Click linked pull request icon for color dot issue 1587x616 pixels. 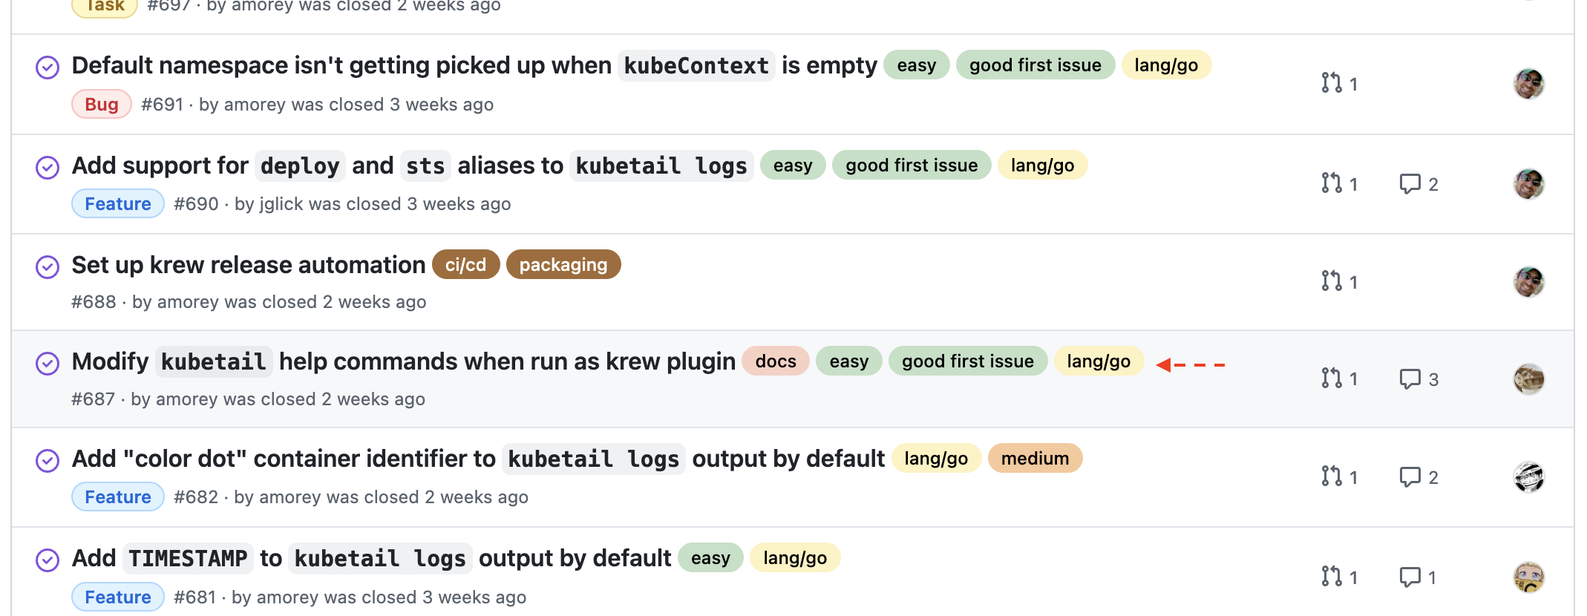click(1332, 476)
